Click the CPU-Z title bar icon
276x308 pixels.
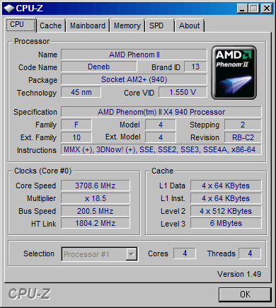pos(9,8)
